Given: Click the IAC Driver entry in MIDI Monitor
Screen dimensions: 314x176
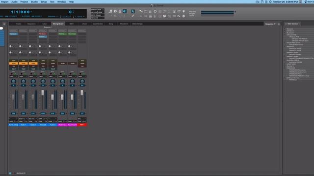Looking at the screenshot, I should [290, 31].
